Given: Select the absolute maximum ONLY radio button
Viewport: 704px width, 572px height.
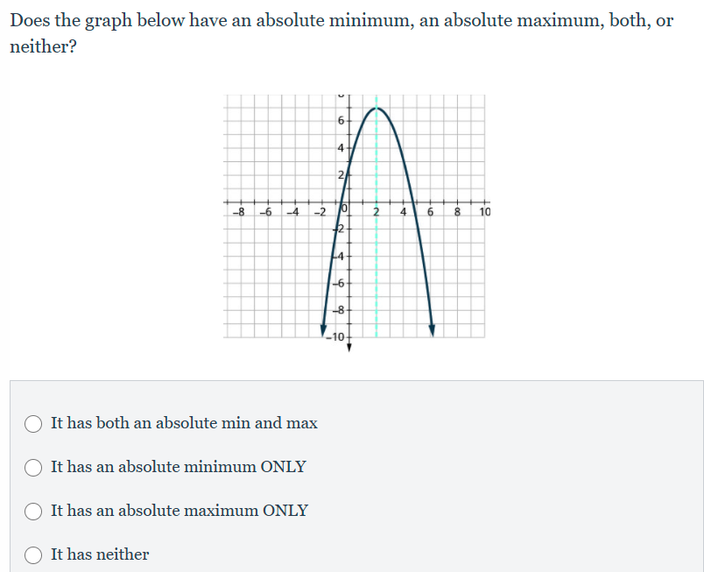Looking at the screenshot, I should coord(33,511).
